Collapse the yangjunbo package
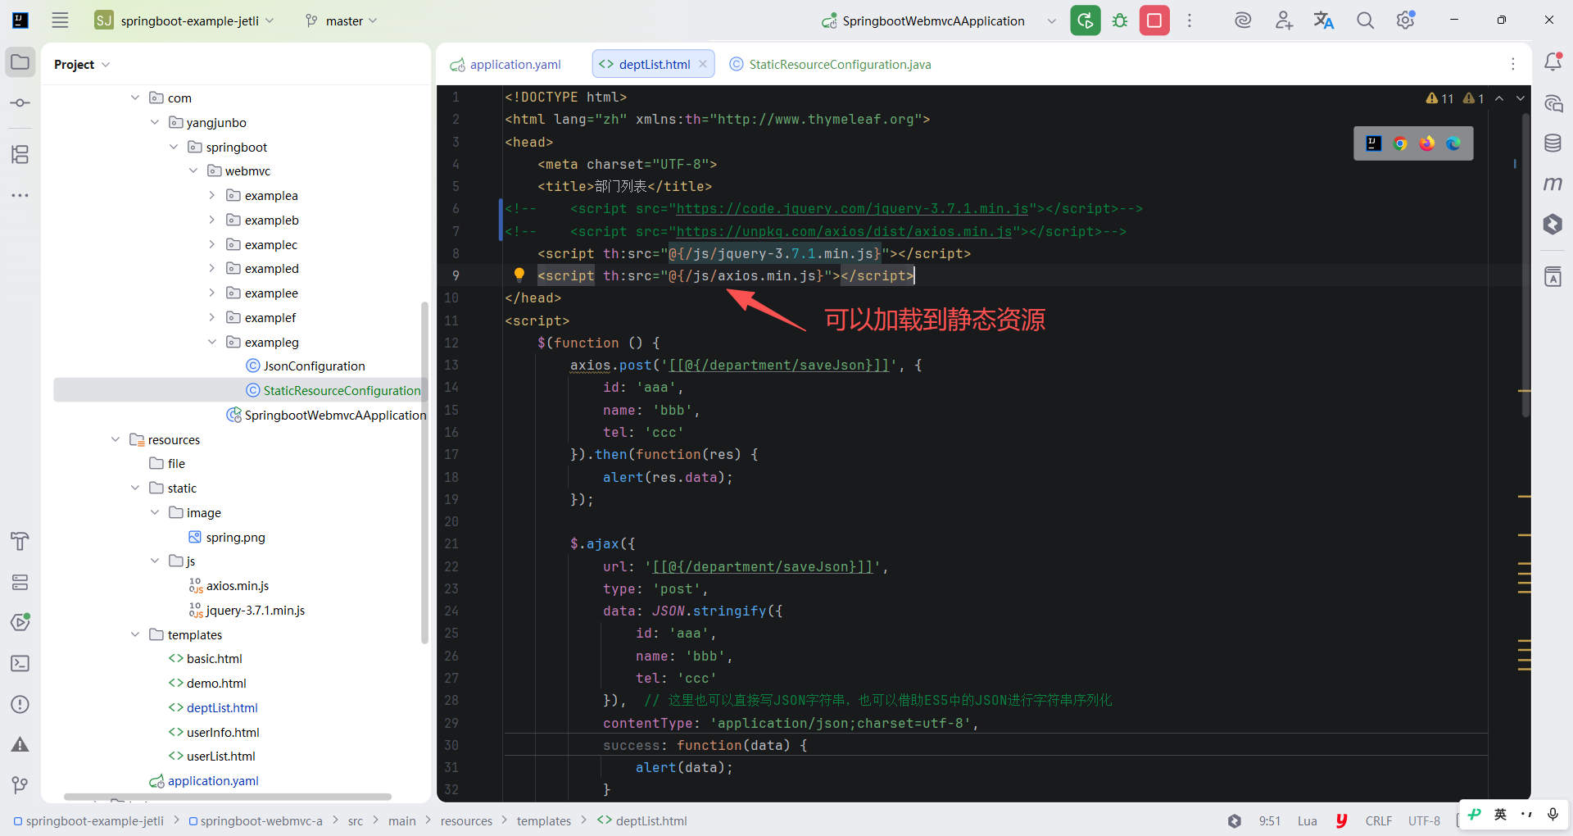The height and width of the screenshot is (836, 1573). coord(155,122)
